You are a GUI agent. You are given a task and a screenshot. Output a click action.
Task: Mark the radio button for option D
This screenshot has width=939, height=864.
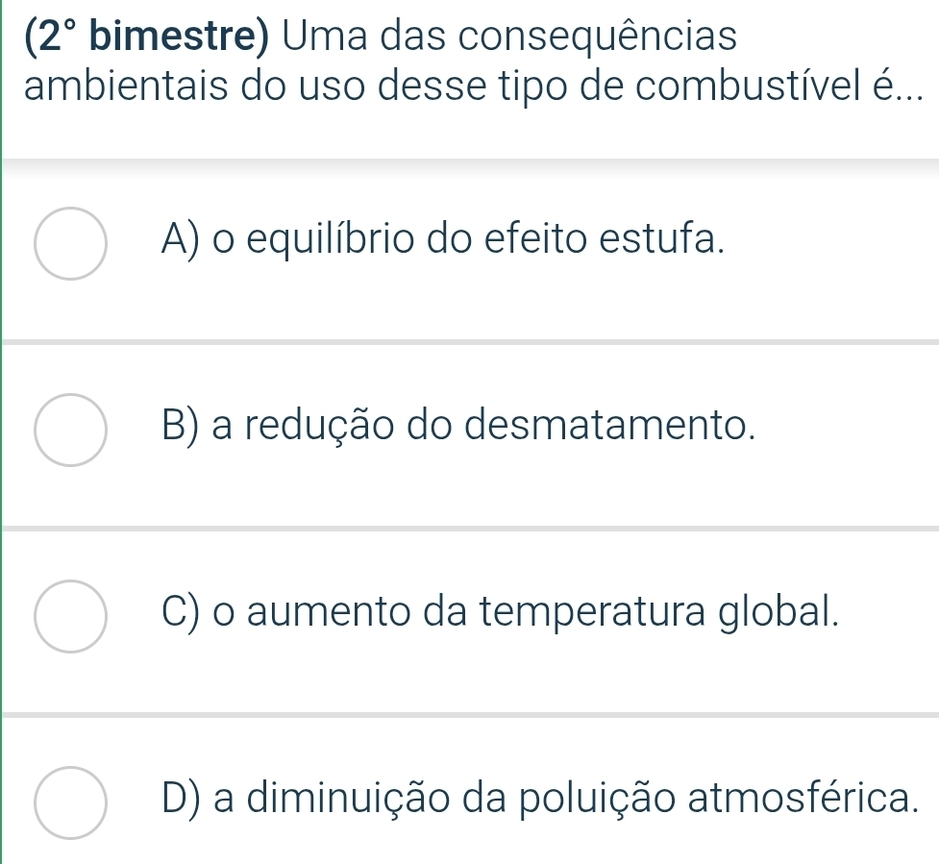pyautogui.click(x=70, y=803)
